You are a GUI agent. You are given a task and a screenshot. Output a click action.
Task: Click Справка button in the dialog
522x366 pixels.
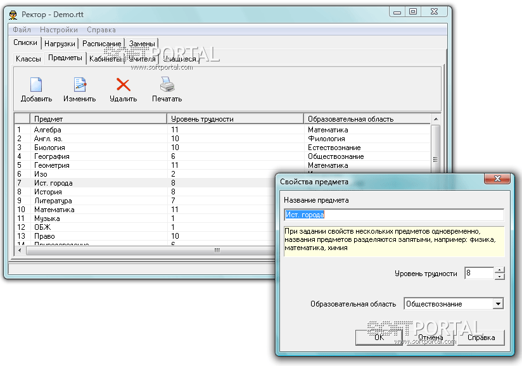click(481, 338)
